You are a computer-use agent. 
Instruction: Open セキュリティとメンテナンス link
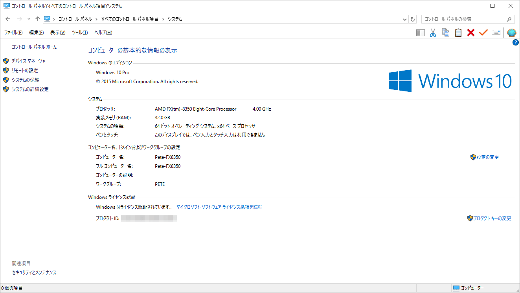(x=34, y=273)
